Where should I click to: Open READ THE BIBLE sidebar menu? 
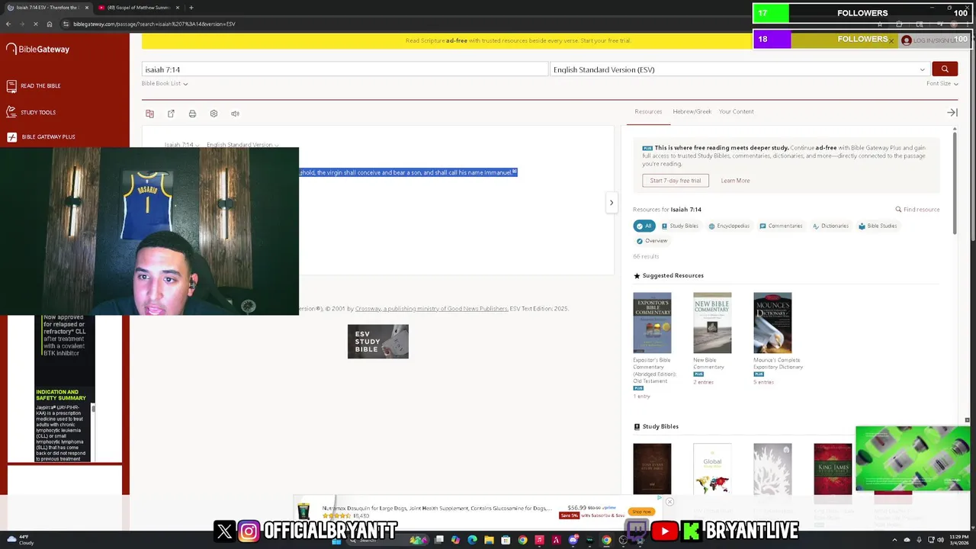(x=34, y=85)
